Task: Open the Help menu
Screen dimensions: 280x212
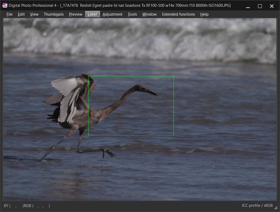Action: tap(204, 14)
